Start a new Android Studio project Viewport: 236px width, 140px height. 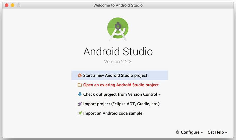point(119,75)
